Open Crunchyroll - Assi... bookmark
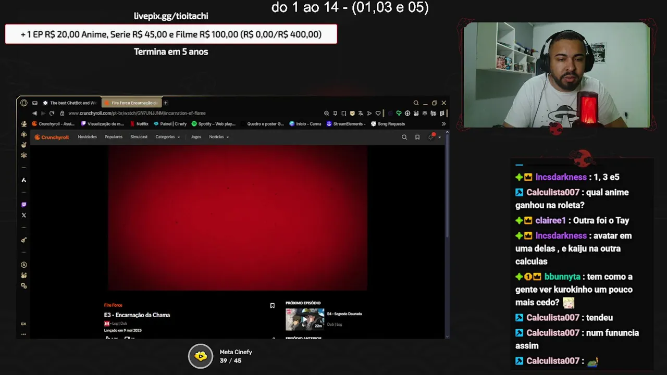 [x=53, y=124]
